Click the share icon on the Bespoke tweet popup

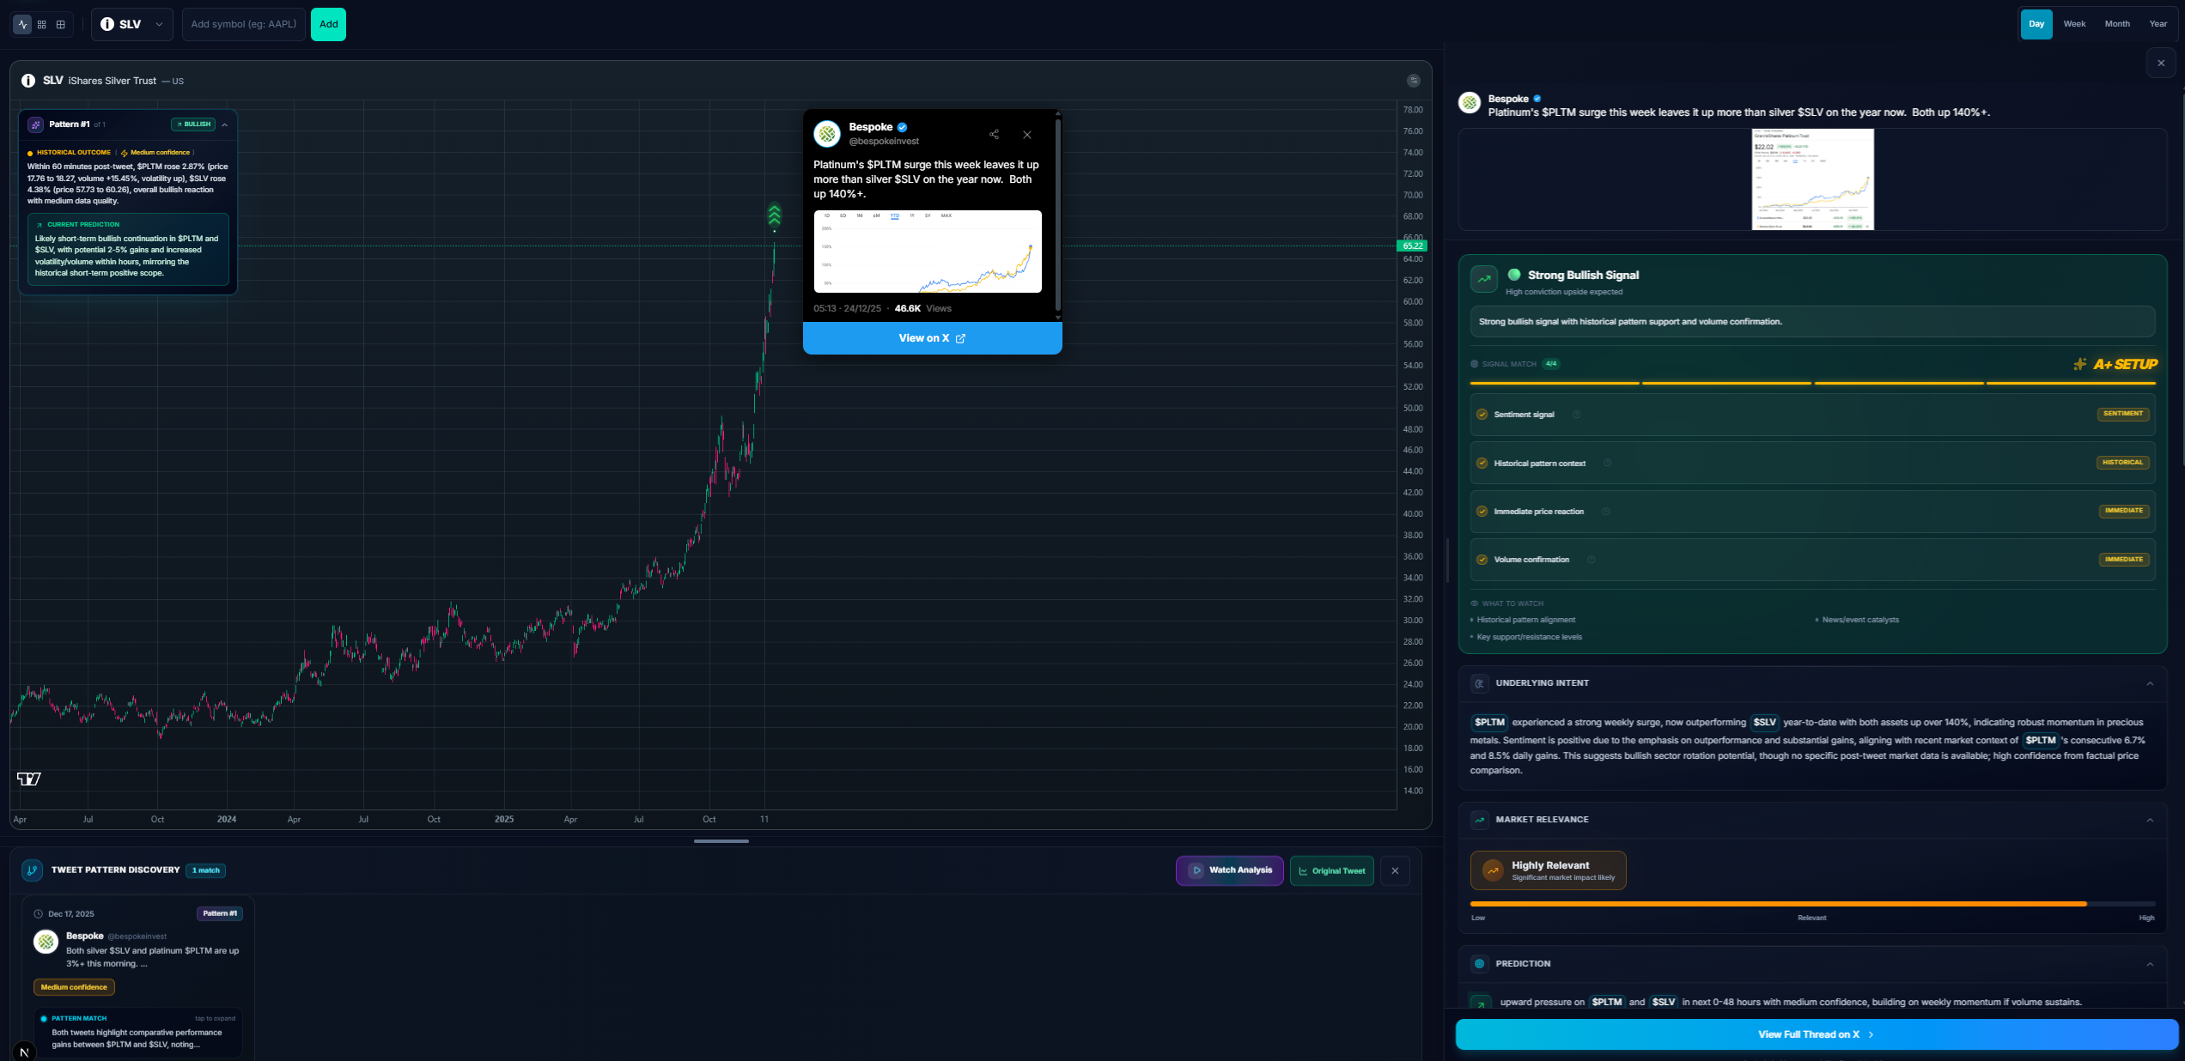coord(994,135)
